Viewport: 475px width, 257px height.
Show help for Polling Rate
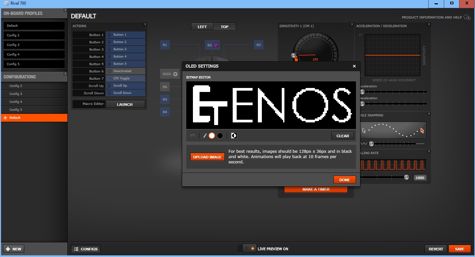(429, 151)
